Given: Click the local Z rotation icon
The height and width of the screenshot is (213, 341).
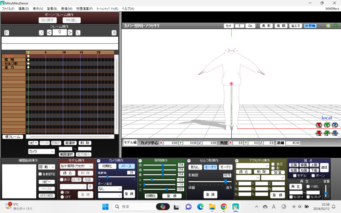Looking at the screenshot, I should point(335,125).
